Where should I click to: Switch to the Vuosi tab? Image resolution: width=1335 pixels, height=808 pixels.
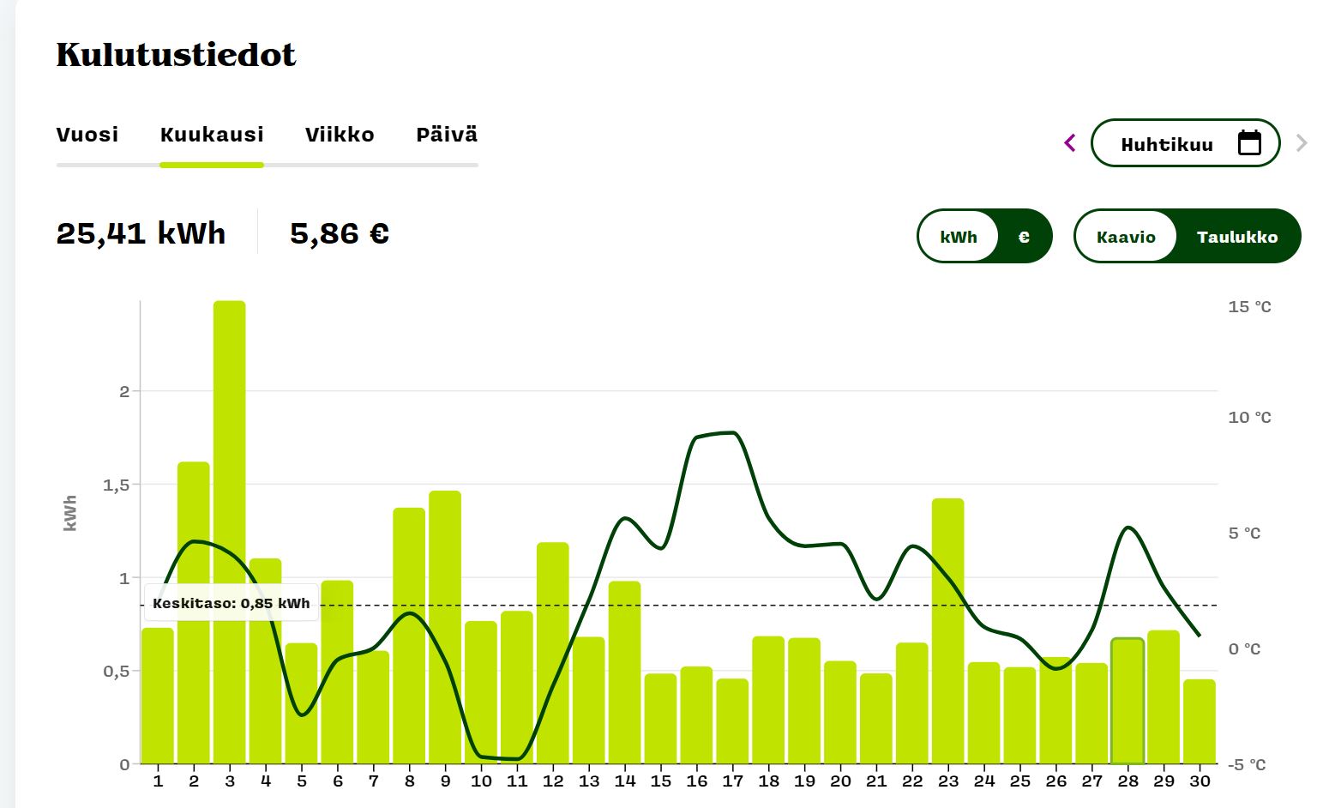point(87,135)
